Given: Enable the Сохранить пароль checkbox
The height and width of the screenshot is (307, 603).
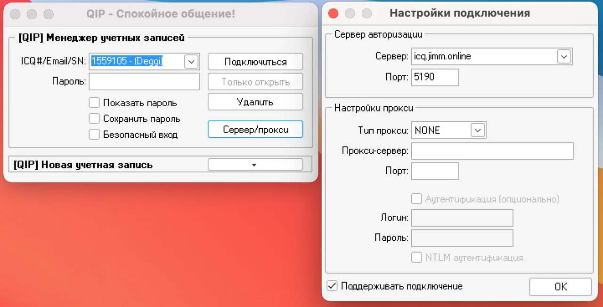Looking at the screenshot, I should [94, 118].
